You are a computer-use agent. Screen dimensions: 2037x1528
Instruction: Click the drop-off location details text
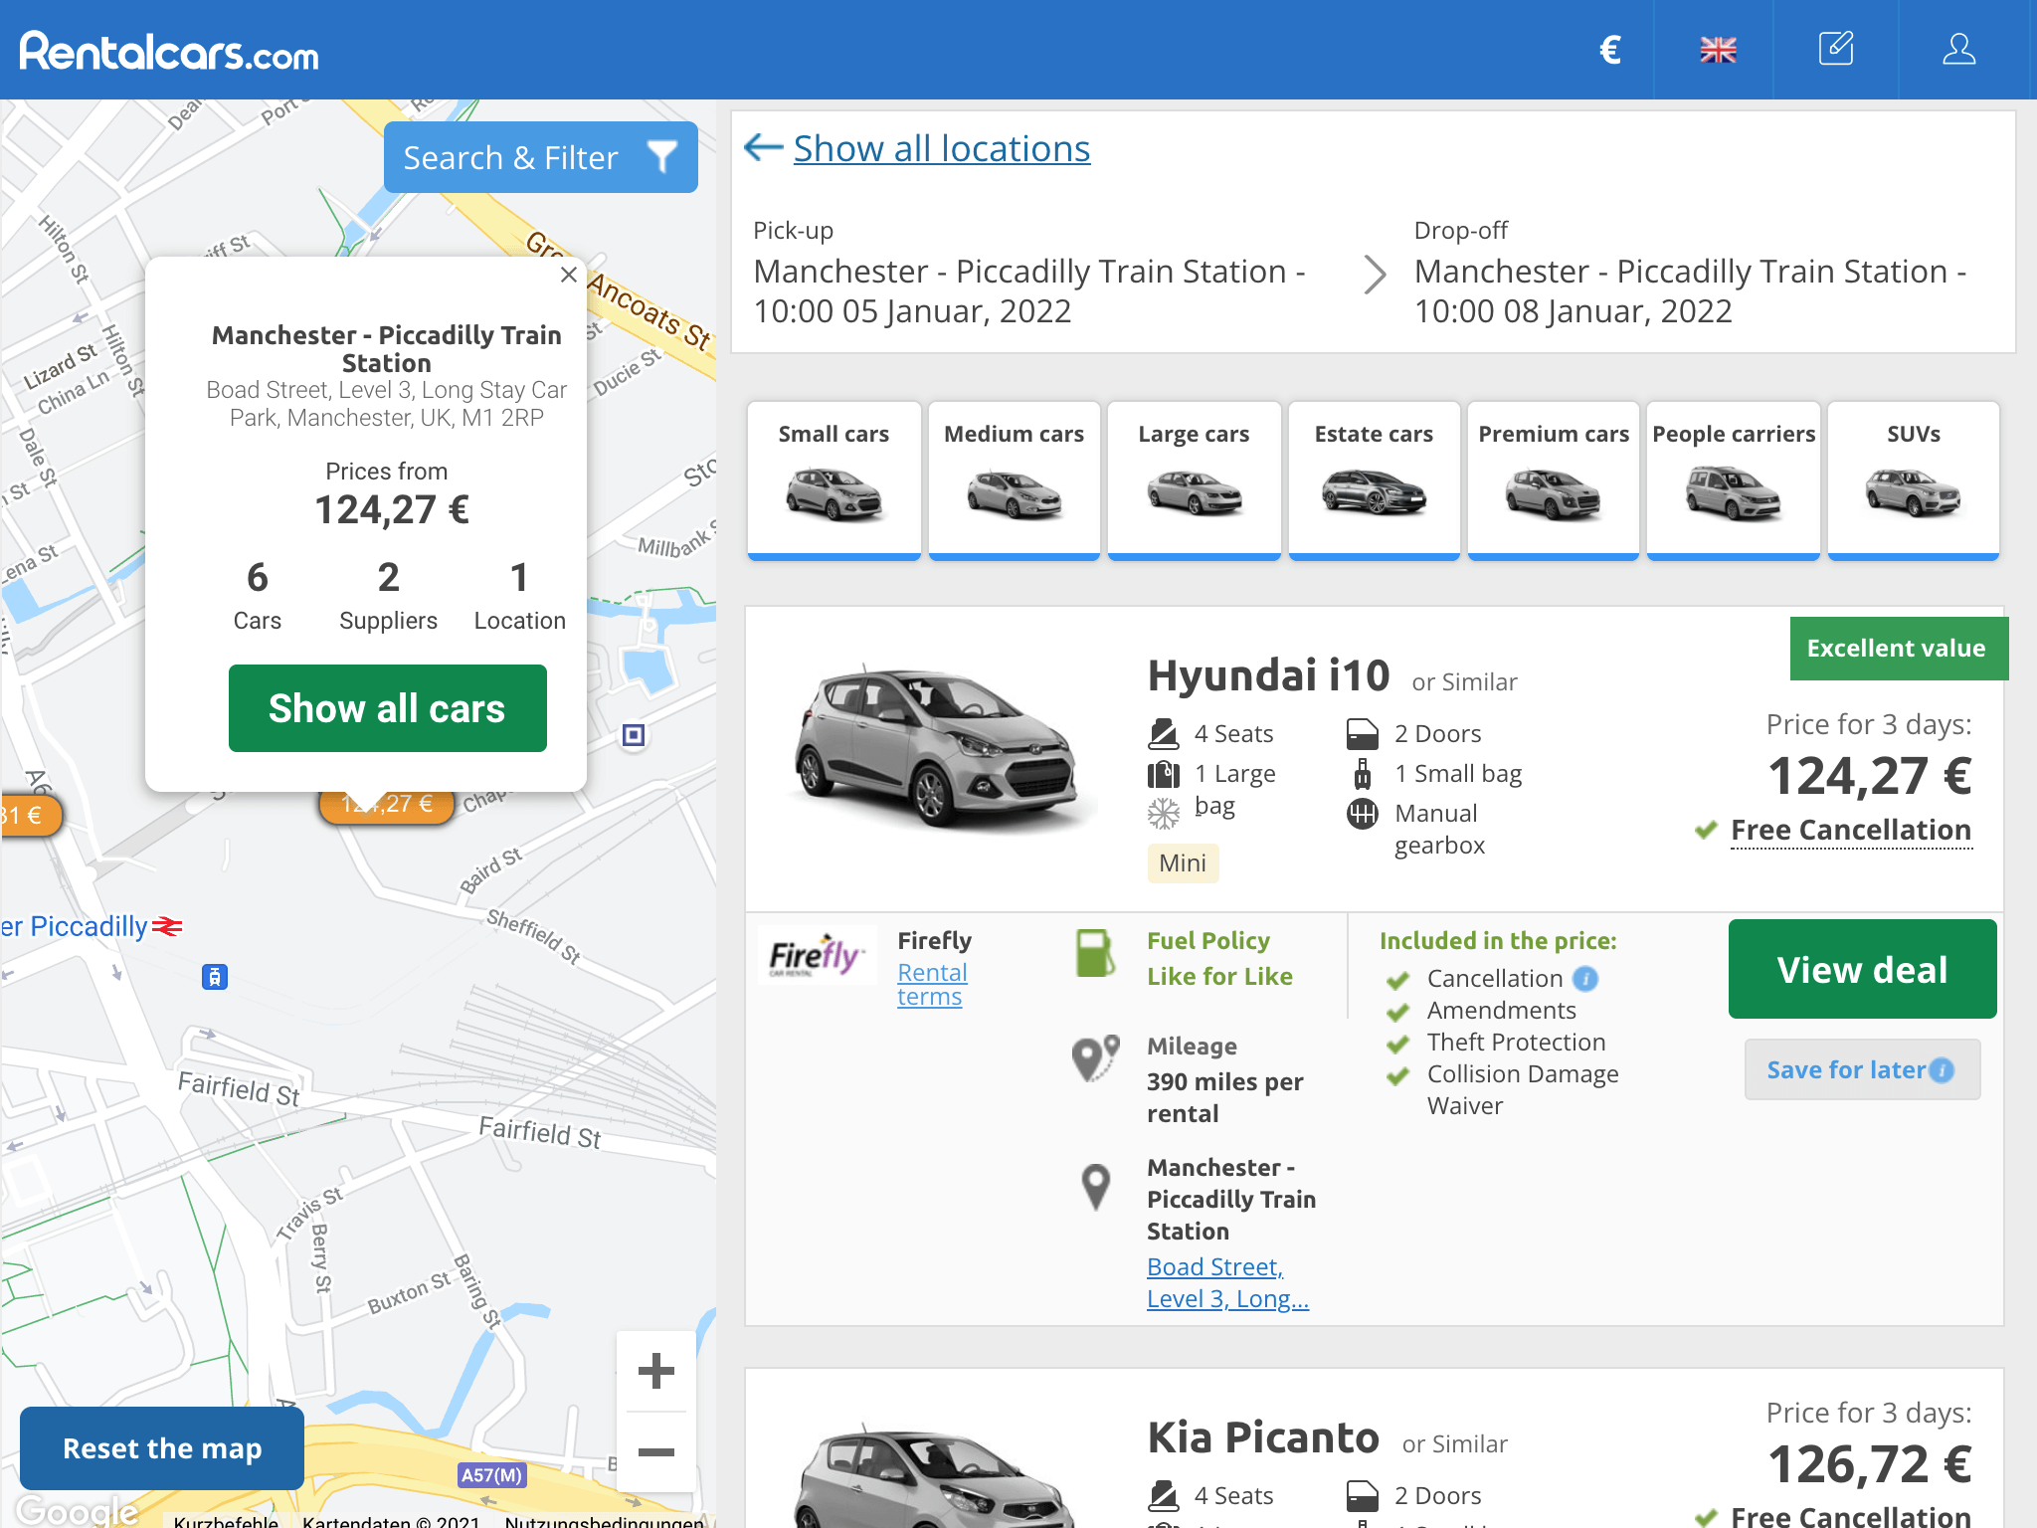tap(1691, 290)
